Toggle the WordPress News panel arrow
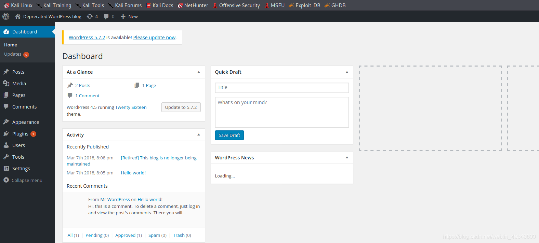539x243 pixels. tap(347, 158)
